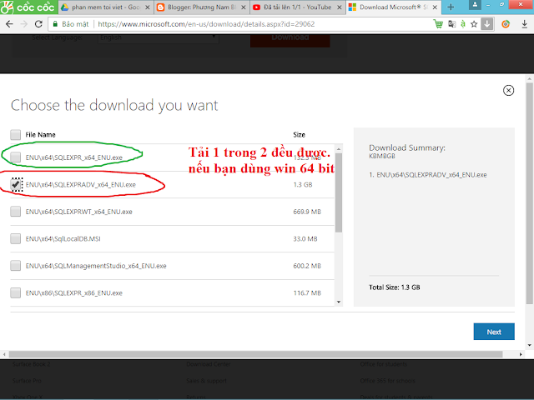Open the Cốc Cốc orange-green extension icon

click(506, 24)
